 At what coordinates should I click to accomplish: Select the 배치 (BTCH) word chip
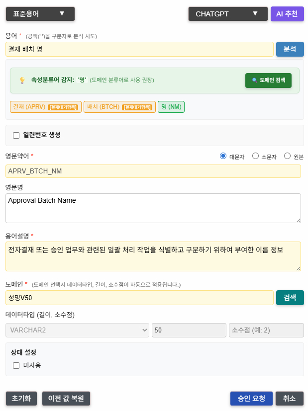point(119,107)
